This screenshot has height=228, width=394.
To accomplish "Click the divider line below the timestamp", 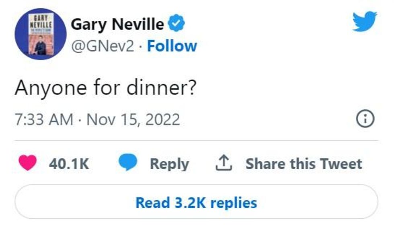I will (x=196, y=141).
